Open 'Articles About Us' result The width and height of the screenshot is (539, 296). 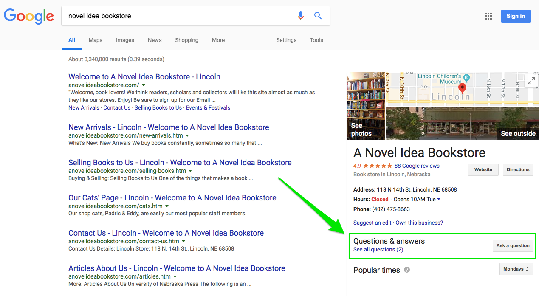tap(177, 268)
